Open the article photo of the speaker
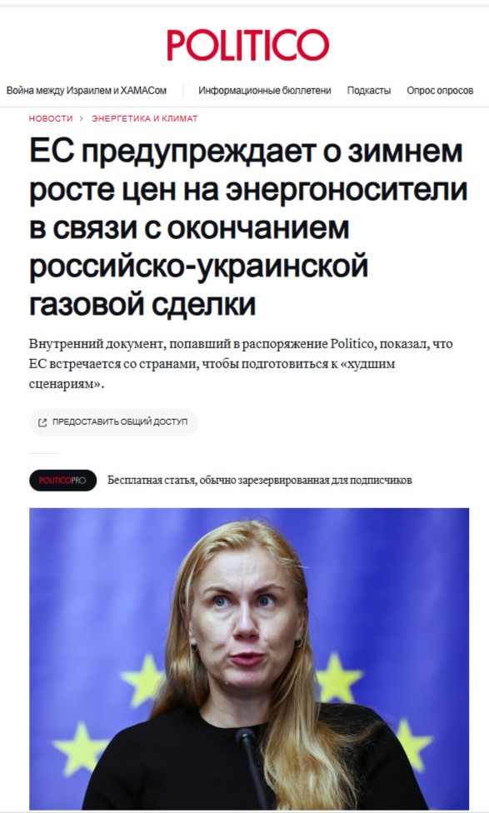Image resolution: width=489 pixels, height=813 pixels. [249, 659]
